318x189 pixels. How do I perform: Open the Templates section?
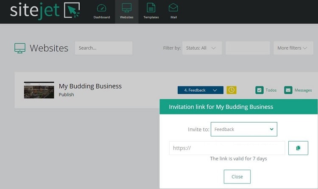click(x=151, y=12)
